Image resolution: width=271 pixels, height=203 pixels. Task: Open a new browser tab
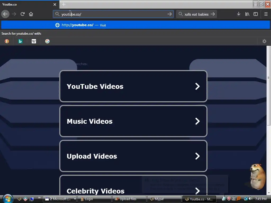point(64,4)
